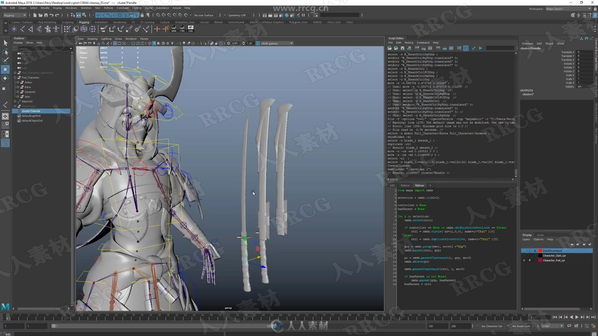Image resolution: width=598 pixels, height=336 pixels.
Task: Click the Execute play button in Script Editor
Action: coord(480,48)
